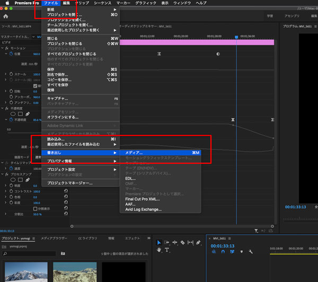Reset the コントラスト parameter
Image resolution: width=318 pixels, height=282 pixels.
[x=66, y=191]
